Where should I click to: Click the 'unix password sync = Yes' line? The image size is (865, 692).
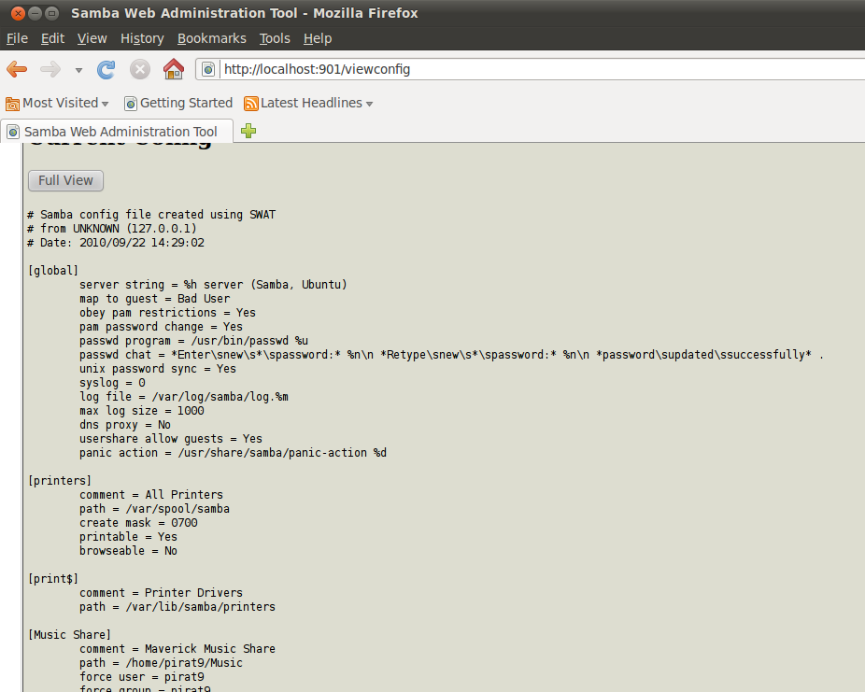(x=158, y=368)
